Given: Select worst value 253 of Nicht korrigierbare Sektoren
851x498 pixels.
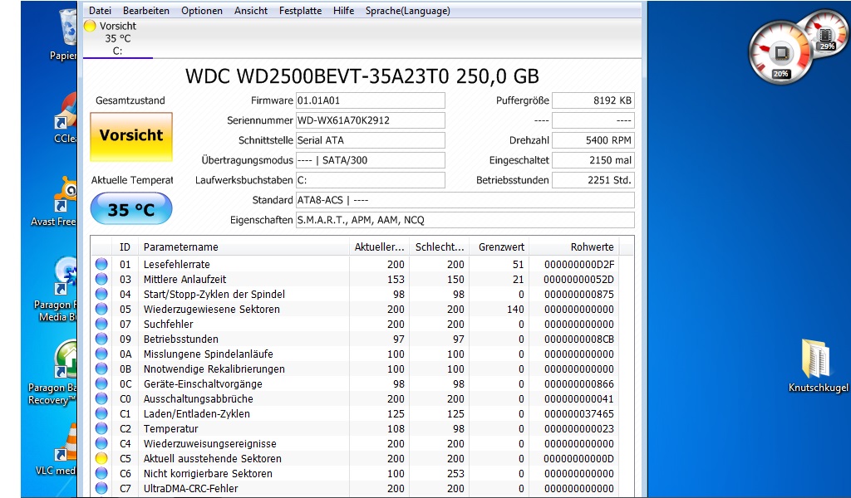Looking at the screenshot, I should coord(455,473).
